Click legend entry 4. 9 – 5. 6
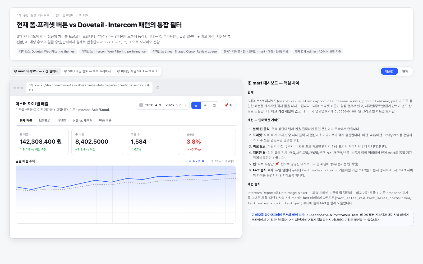The height and width of the screenshot is (264, 423). coord(195,161)
